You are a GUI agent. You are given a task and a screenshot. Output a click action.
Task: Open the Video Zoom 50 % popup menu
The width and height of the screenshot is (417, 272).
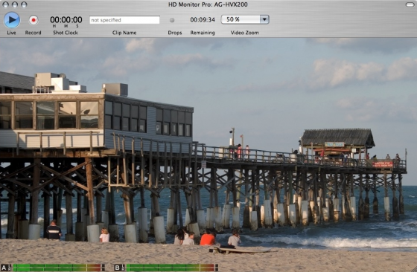[245, 19]
